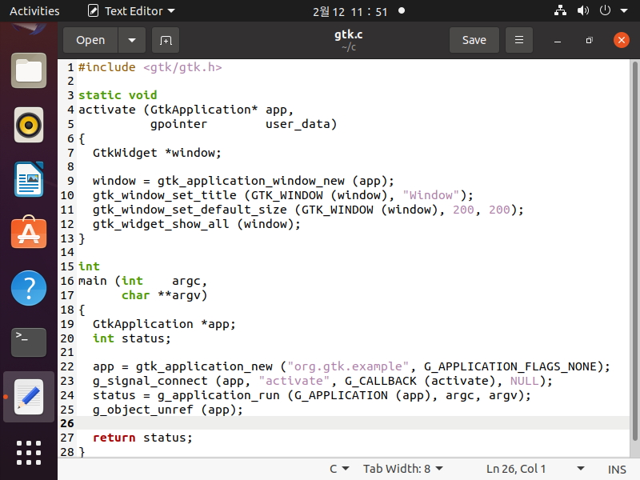Expand recent files arrow next to Open
Image resolution: width=640 pixels, height=480 pixels.
(132, 40)
